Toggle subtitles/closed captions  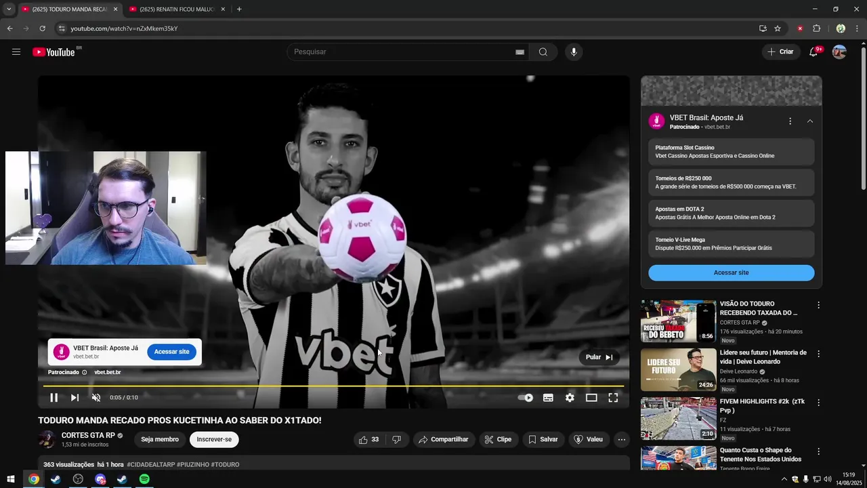click(548, 398)
